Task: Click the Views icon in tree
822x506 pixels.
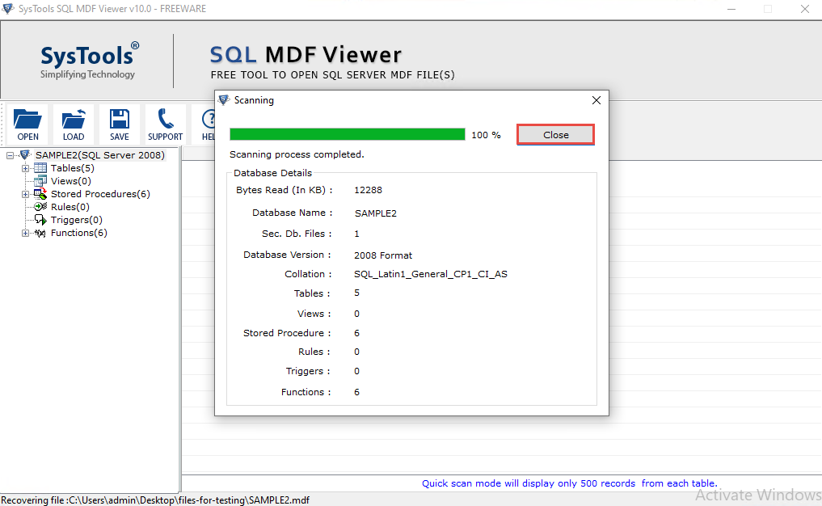Action: click(x=40, y=181)
